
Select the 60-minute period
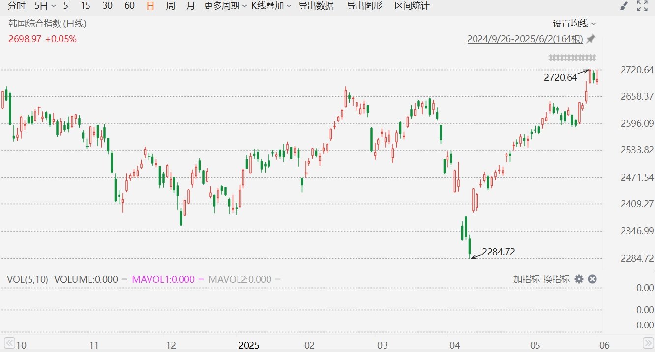pyautogui.click(x=129, y=6)
